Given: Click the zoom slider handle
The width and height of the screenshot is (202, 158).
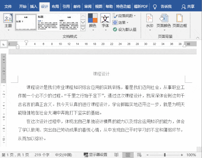Looking at the screenshot, I should (165, 155).
